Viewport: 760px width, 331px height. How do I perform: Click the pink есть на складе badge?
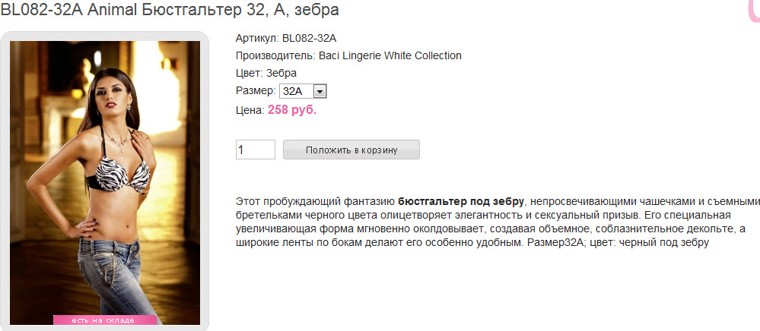(105, 320)
